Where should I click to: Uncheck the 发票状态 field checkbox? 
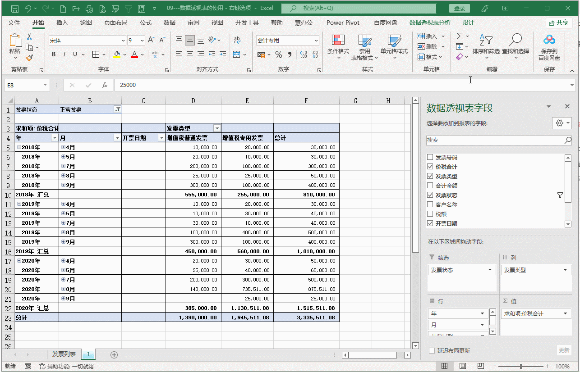pyautogui.click(x=430, y=195)
